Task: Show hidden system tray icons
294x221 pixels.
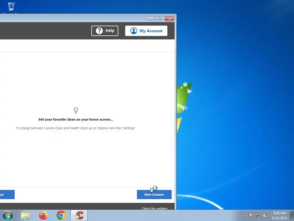Action: pos(244,216)
